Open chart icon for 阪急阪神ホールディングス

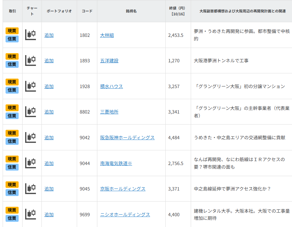tap(31, 137)
